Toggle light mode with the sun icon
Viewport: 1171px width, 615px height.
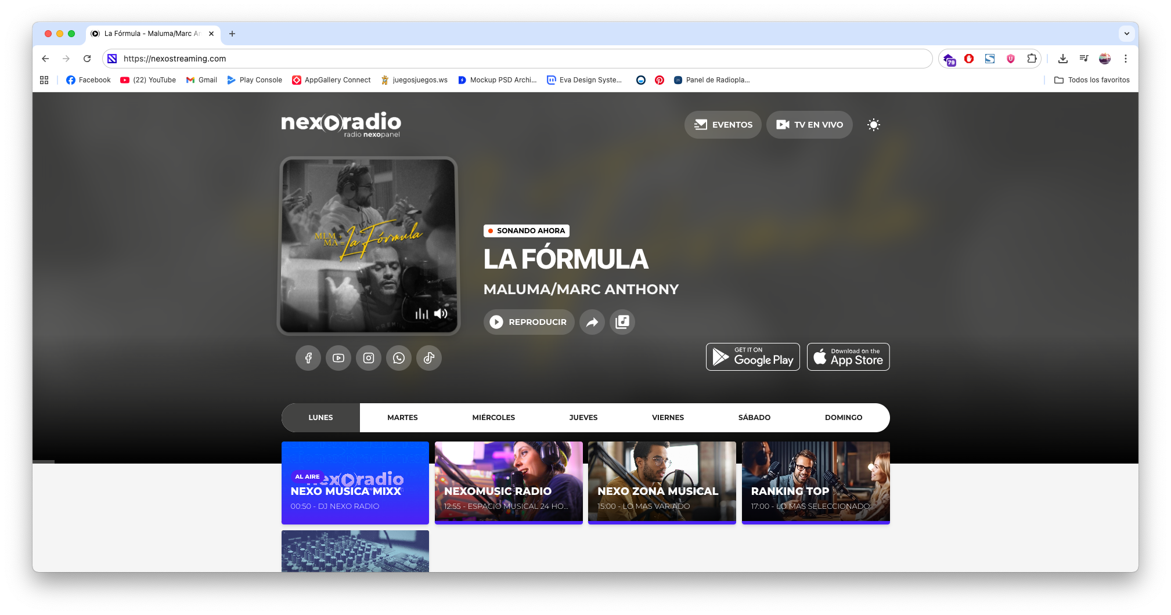[x=873, y=125]
